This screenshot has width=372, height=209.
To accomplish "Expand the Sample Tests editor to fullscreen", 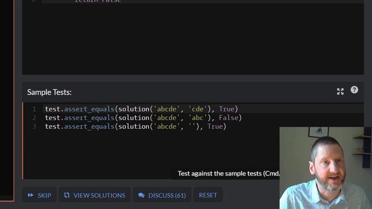I will coord(340,92).
